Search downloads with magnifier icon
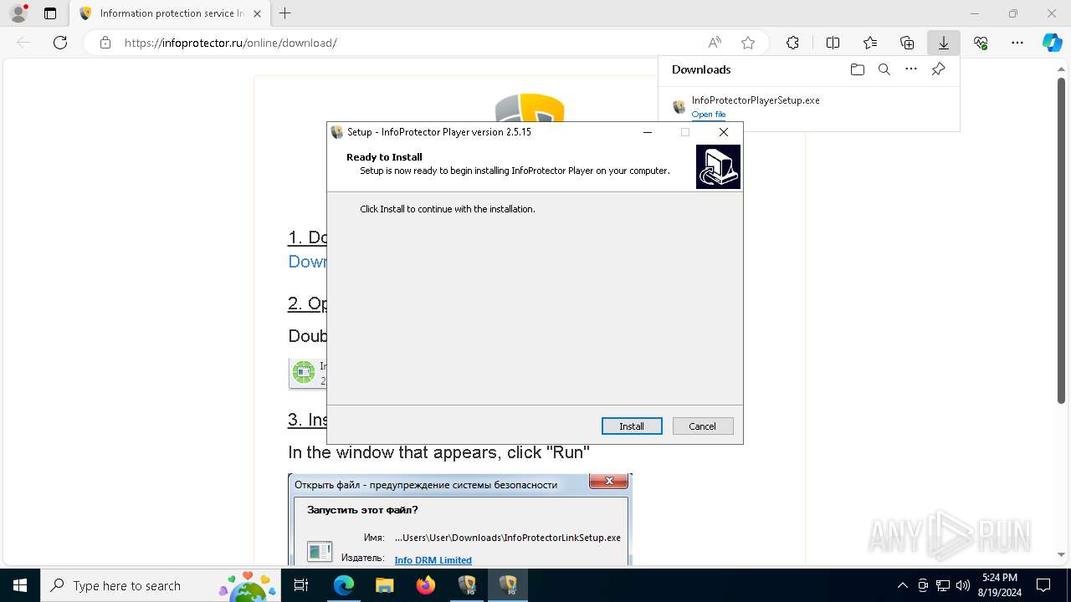The width and height of the screenshot is (1071, 602). (884, 69)
